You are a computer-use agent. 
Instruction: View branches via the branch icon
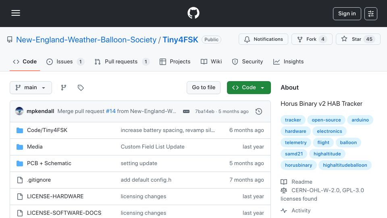[x=64, y=88]
